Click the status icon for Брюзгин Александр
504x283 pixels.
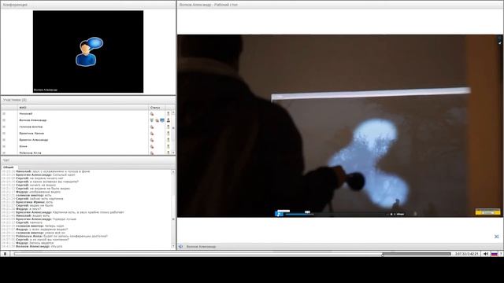(152, 140)
